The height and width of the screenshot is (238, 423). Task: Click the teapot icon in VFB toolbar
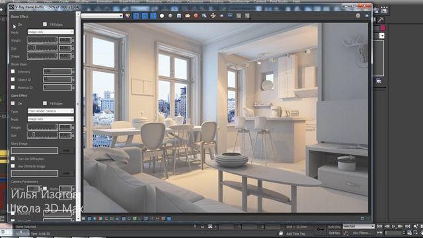pyautogui.click(x=221, y=16)
